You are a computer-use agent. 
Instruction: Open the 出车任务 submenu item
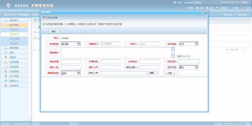(x=14, y=30)
